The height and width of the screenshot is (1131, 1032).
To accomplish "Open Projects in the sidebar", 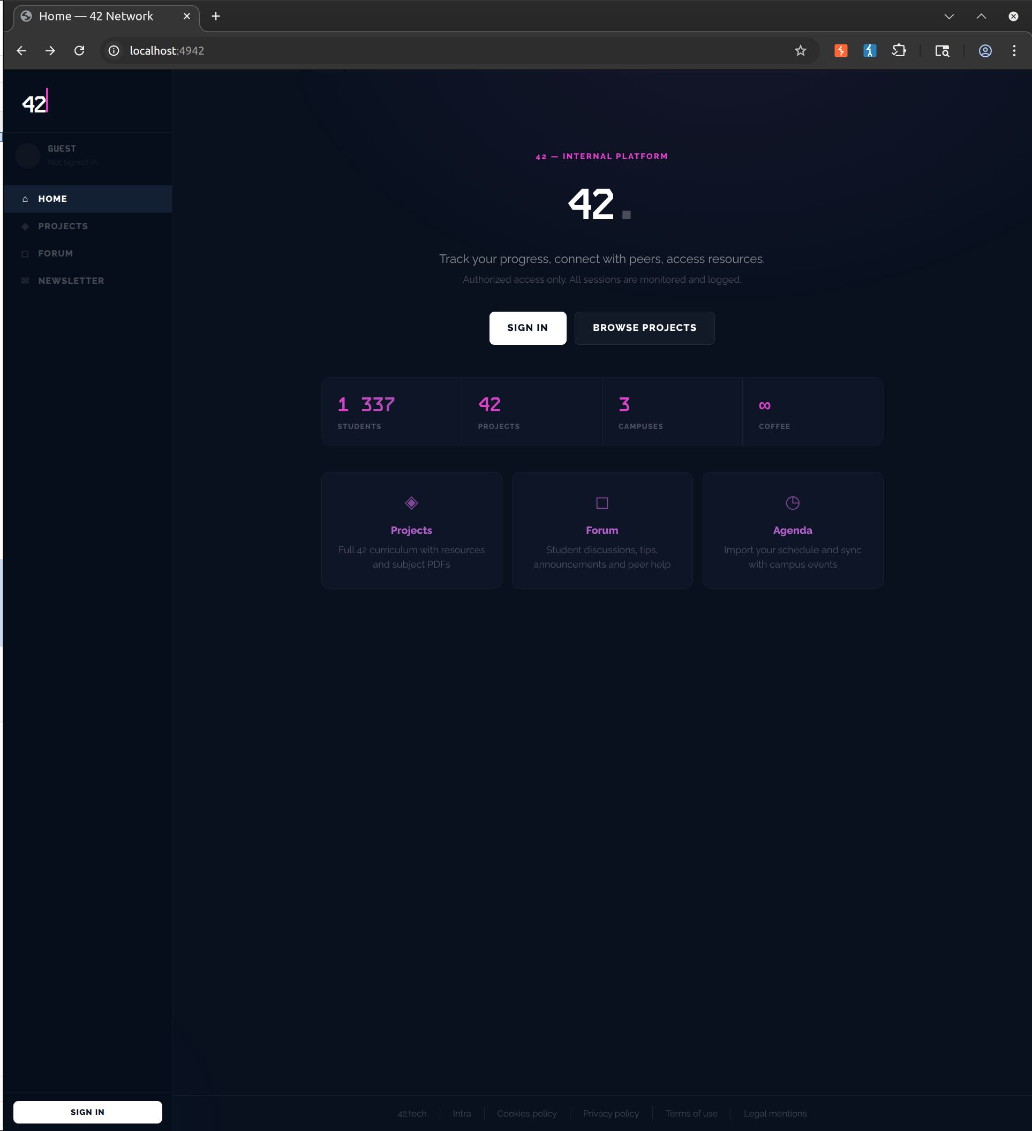I will [x=87, y=227].
